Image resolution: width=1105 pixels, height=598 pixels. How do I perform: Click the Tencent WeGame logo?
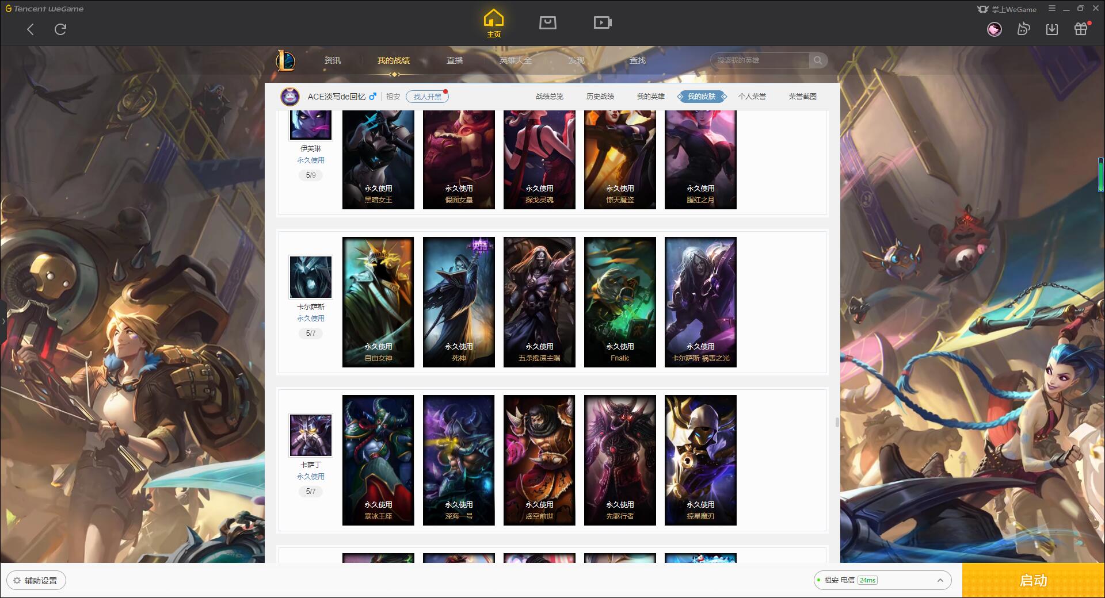(44, 9)
